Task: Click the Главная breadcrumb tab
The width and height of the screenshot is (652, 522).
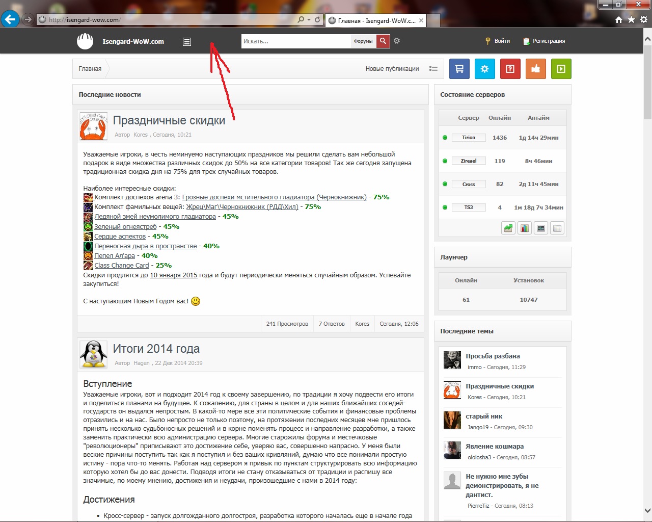Action: [90, 69]
